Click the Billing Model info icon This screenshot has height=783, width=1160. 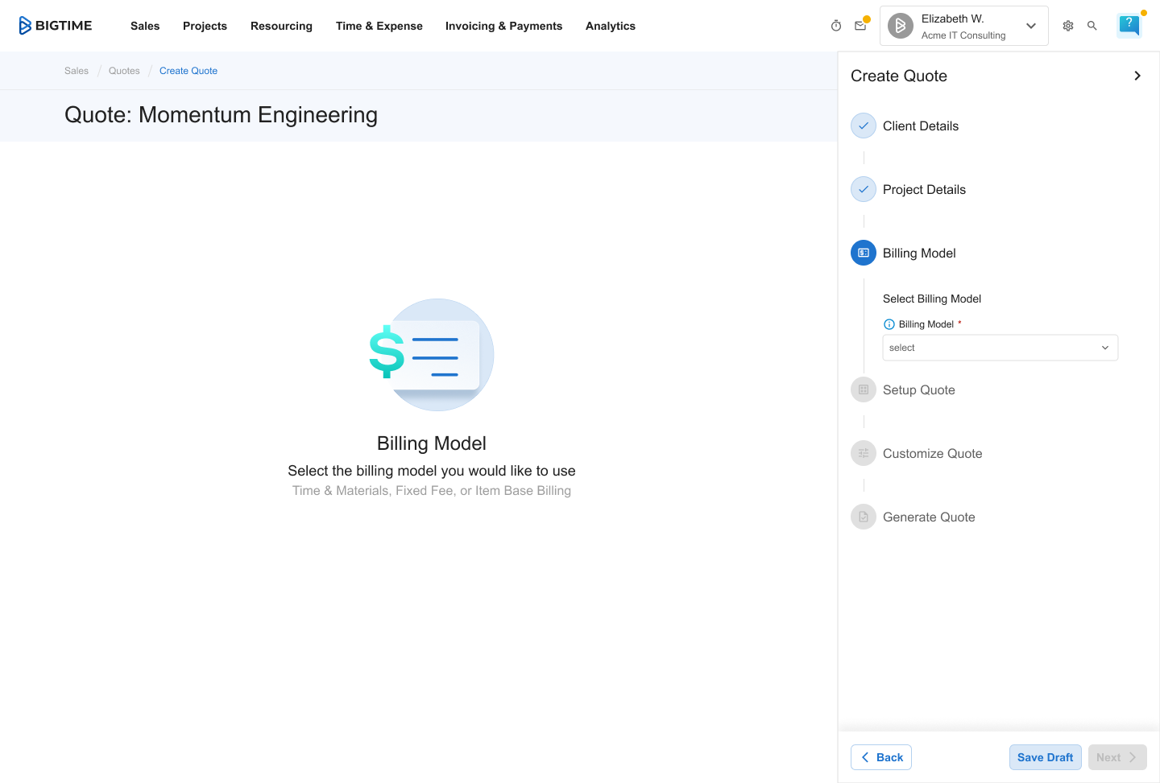click(889, 324)
